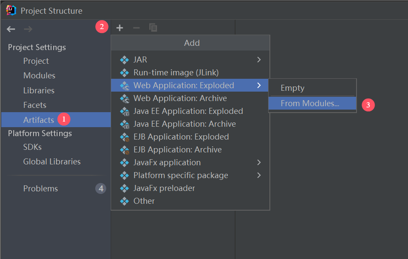Viewport: 408px width, 259px height.
Task: Expand the JavaFx application submenu arrow
Action: tap(259, 163)
